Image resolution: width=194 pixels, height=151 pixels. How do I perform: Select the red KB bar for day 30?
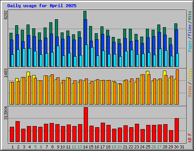(177, 130)
